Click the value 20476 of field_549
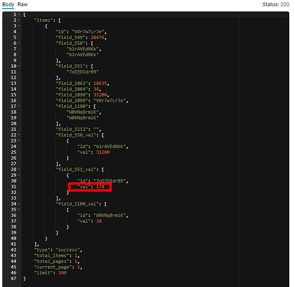The image size is (295, 287). coord(97,37)
